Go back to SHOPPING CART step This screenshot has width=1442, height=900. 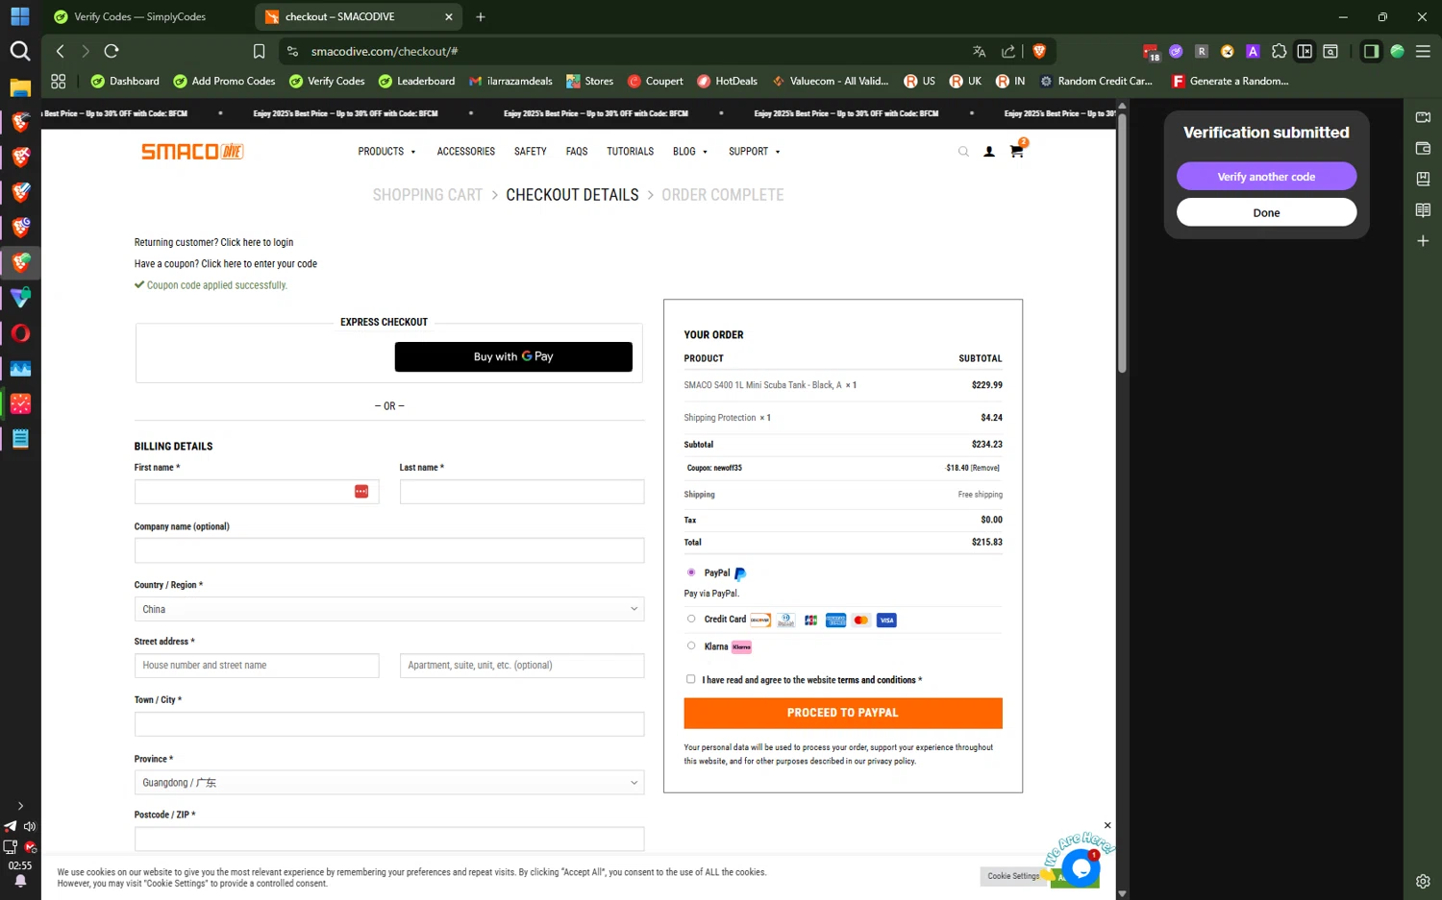[428, 195]
